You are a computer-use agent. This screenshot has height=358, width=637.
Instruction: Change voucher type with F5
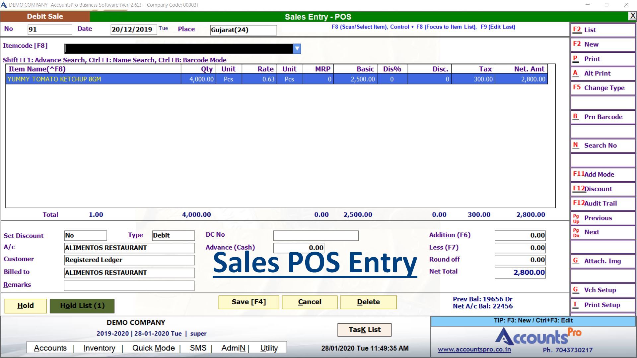pyautogui.click(x=602, y=88)
